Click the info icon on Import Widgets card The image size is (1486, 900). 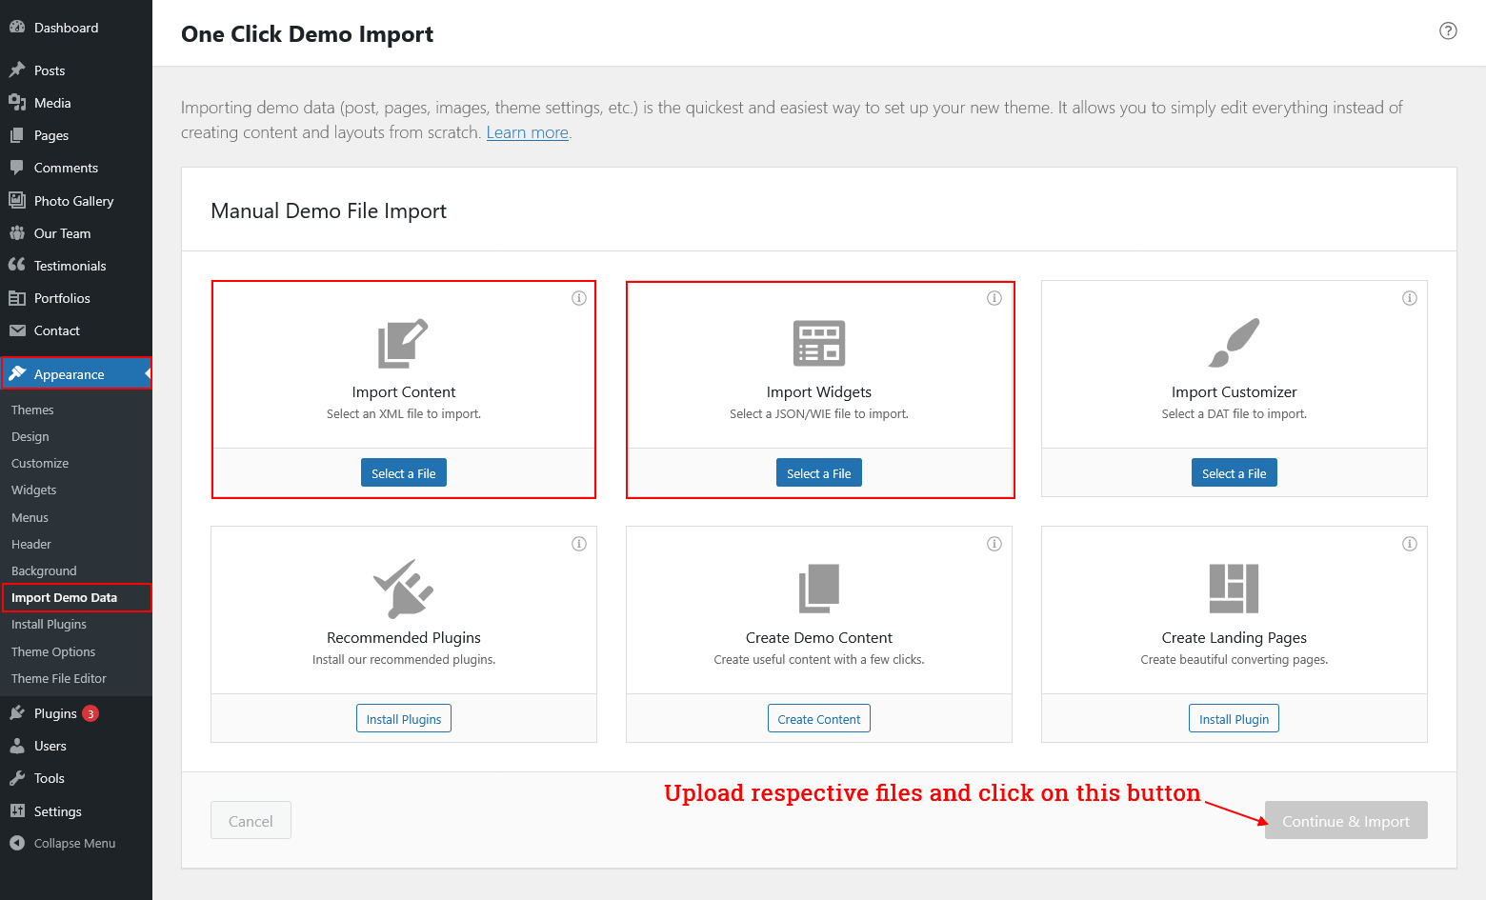pyautogui.click(x=994, y=298)
